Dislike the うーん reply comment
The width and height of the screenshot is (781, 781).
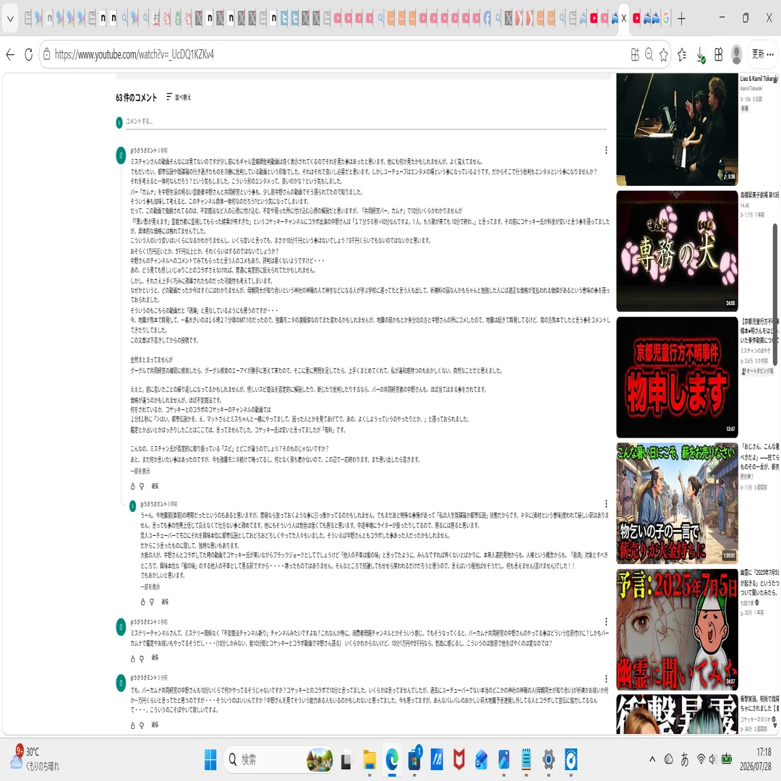tap(152, 602)
